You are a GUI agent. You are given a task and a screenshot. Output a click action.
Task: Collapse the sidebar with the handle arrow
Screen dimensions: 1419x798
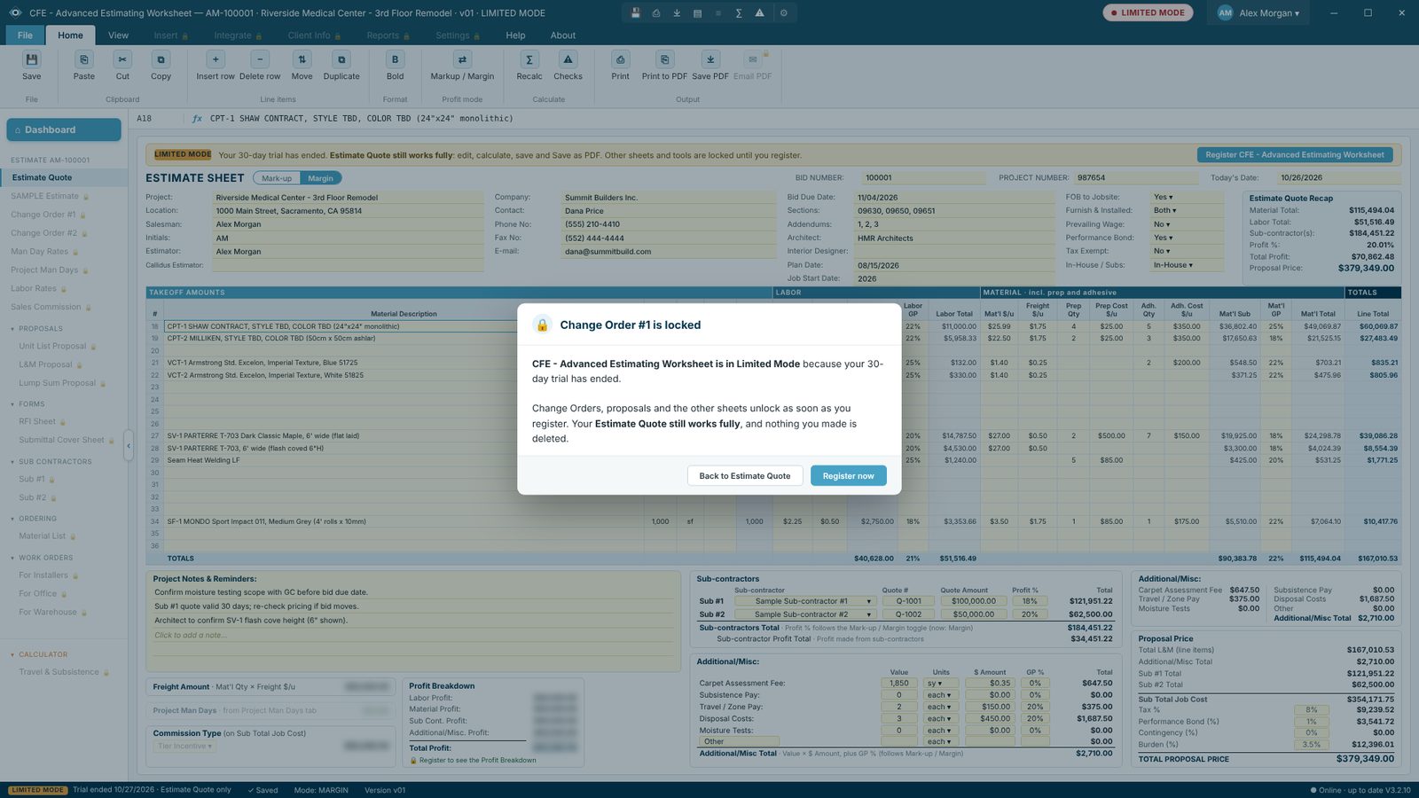coord(129,446)
